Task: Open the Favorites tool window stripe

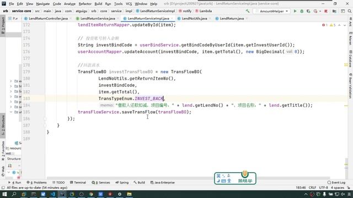Action: tap(3, 151)
